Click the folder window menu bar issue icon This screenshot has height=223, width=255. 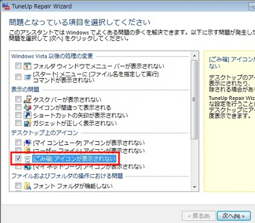(27, 66)
